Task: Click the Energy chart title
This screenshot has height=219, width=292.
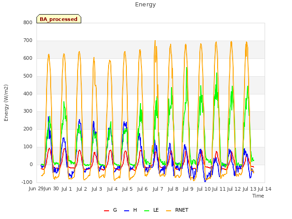Action: coord(146,5)
